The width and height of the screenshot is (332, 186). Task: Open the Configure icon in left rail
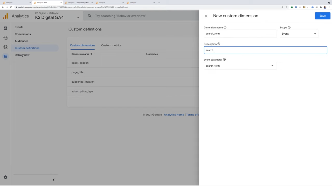5,56
